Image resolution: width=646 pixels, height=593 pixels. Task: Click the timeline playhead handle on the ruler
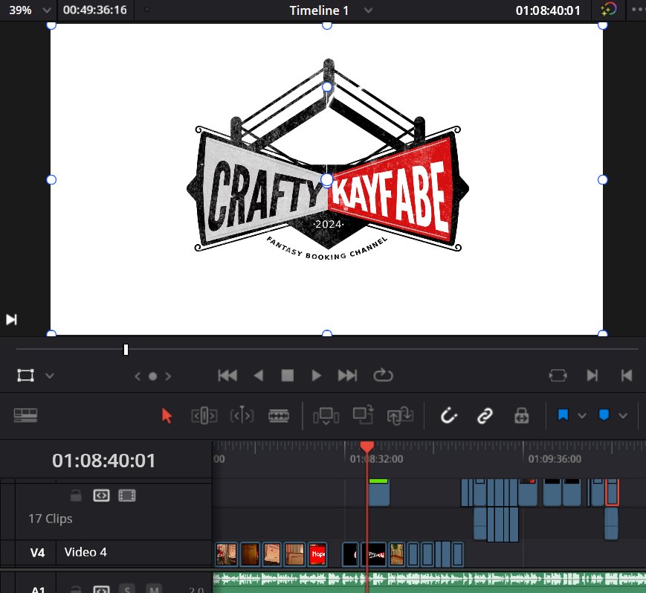tap(366, 446)
